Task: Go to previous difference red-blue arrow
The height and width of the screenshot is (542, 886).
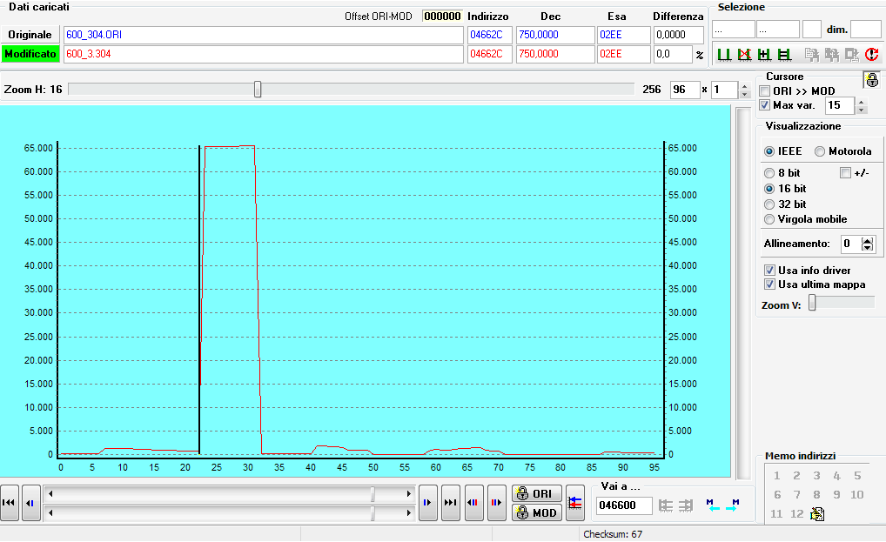Action: click(473, 503)
